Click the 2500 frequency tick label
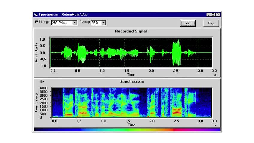The image size is (254, 143). click(x=43, y=99)
